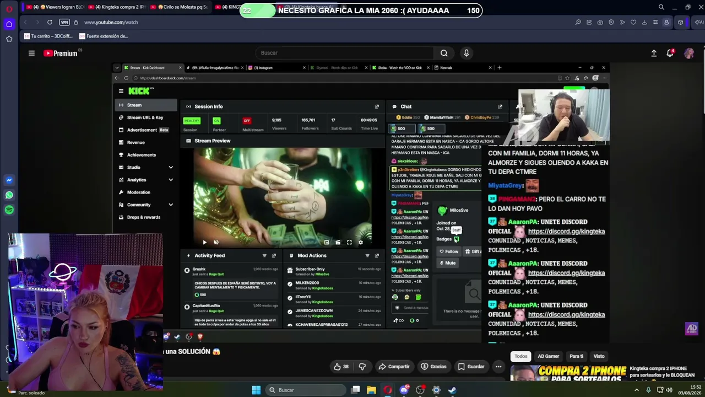This screenshot has height=397, width=705.
Task: Open downloads from the Opera toolbar
Action: 644,22
